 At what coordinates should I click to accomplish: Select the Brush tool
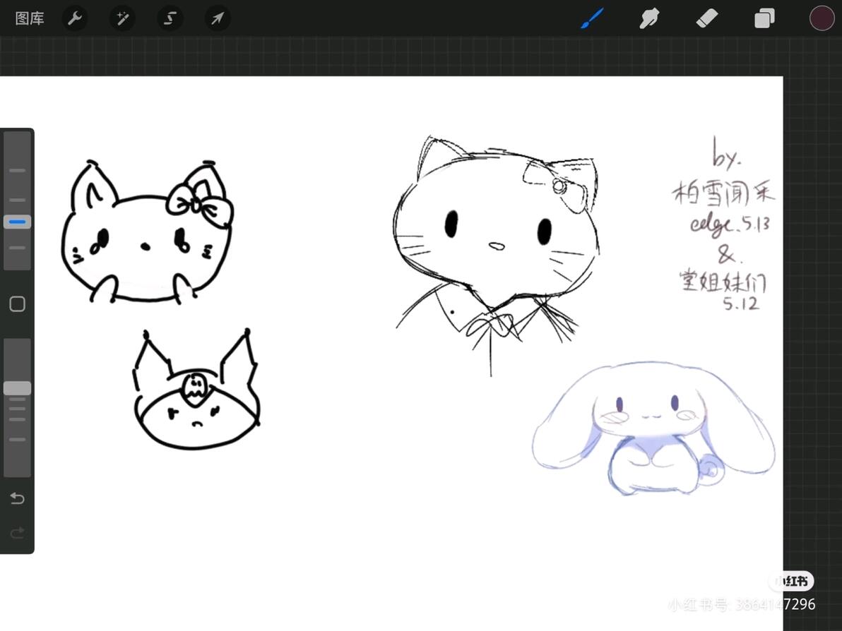[593, 18]
